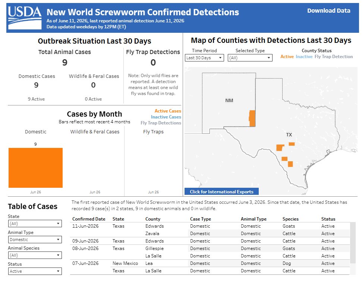Click the Jun 26 label under Fly Traps
362x285 pixels.
153,192
